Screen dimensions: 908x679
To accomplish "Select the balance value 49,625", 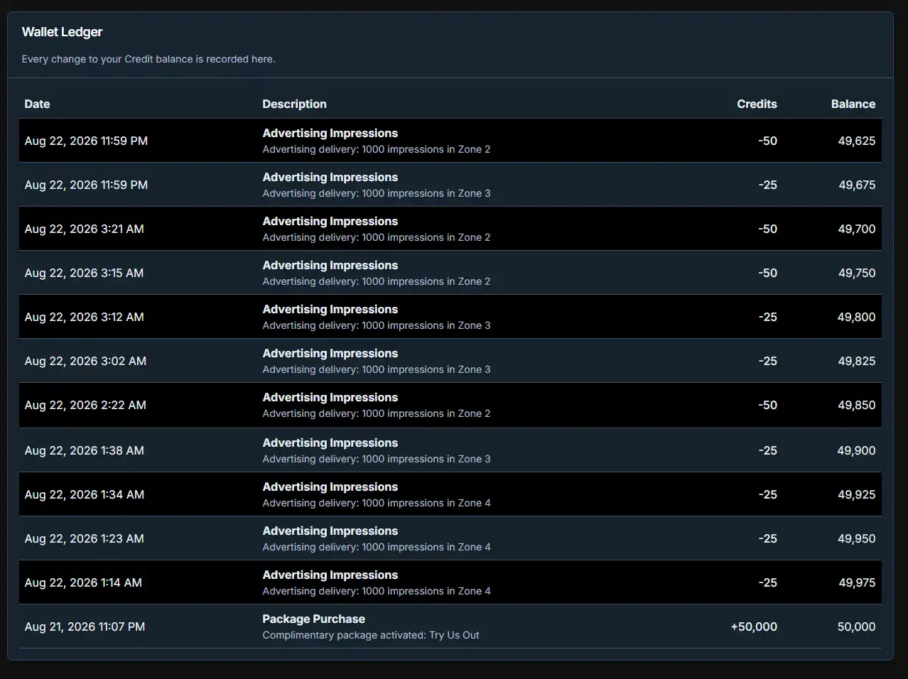I will click(x=856, y=141).
